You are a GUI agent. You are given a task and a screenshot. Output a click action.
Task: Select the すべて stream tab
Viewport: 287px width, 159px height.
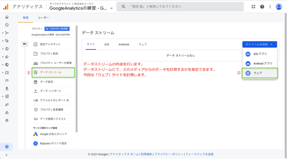[x=91, y=44]
